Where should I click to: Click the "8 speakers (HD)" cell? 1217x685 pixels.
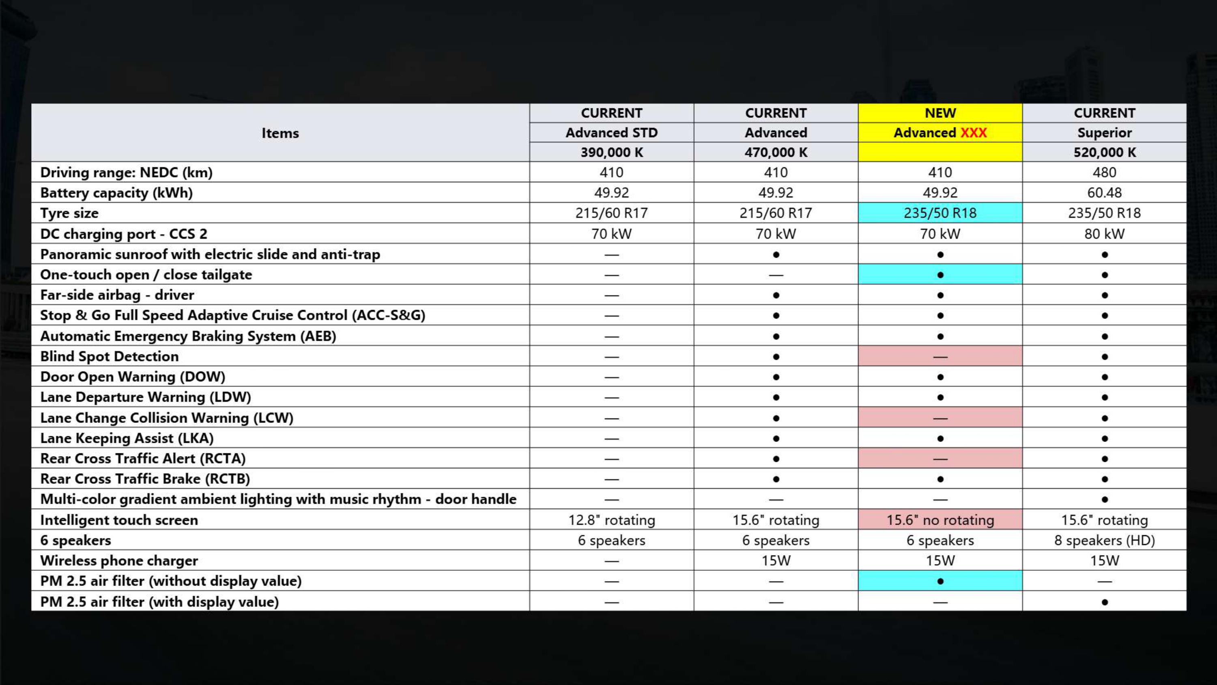(x=1104, y=541)
